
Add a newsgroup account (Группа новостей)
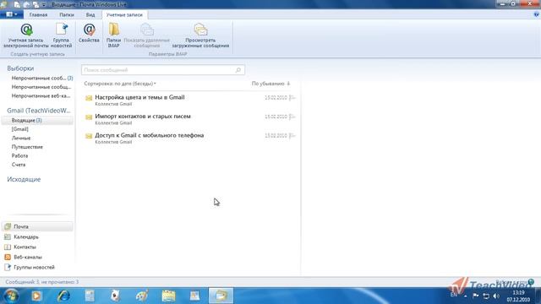pos(62,35)
